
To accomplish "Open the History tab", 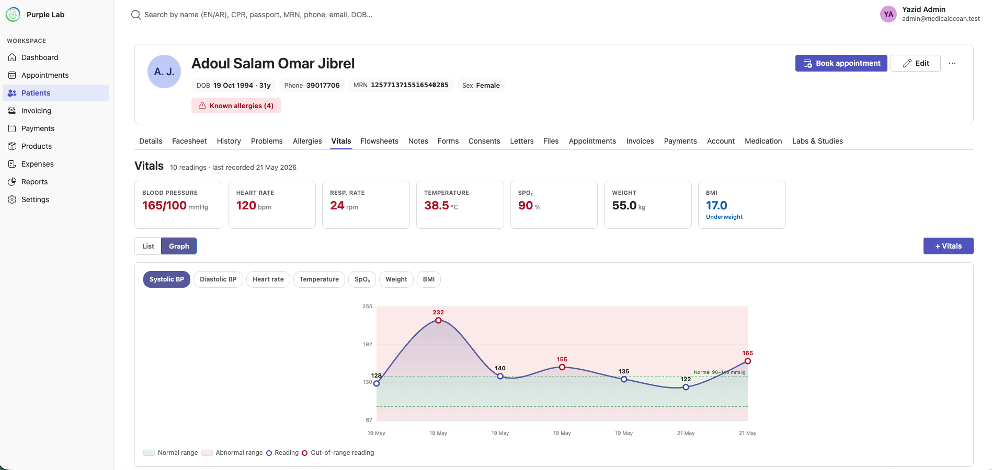I will [229, 141].
